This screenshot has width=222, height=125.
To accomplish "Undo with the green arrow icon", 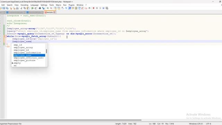I will tap(32, 8).
